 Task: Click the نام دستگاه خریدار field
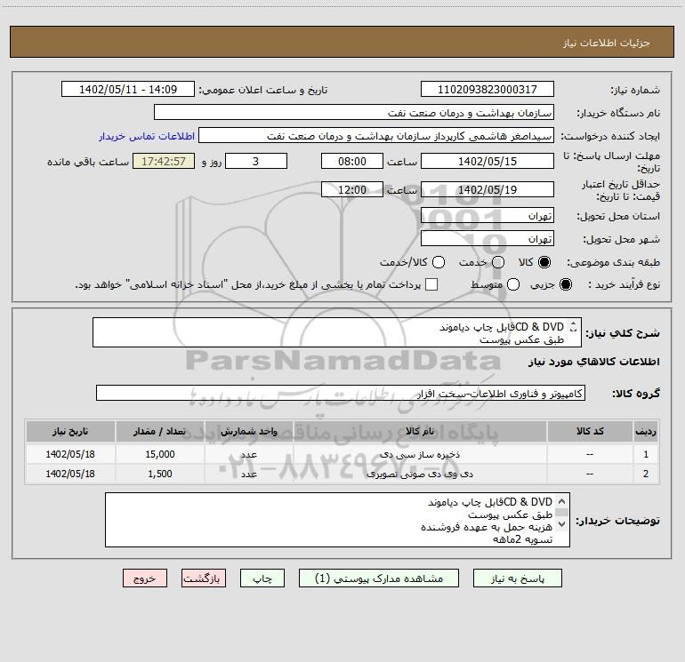coord(354,112)
